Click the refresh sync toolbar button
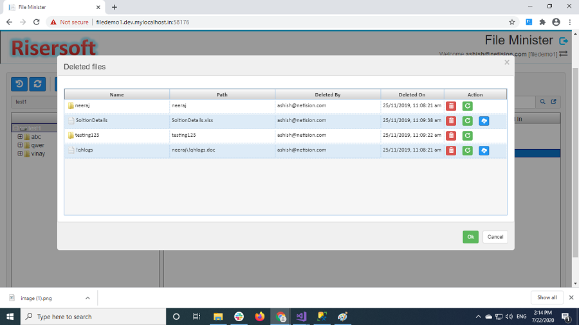 [x=38, y=84]
